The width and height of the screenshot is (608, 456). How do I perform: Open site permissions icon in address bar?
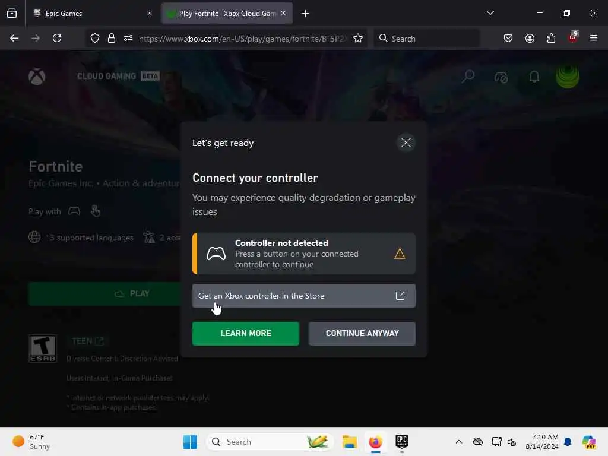[x=128, y=39]
